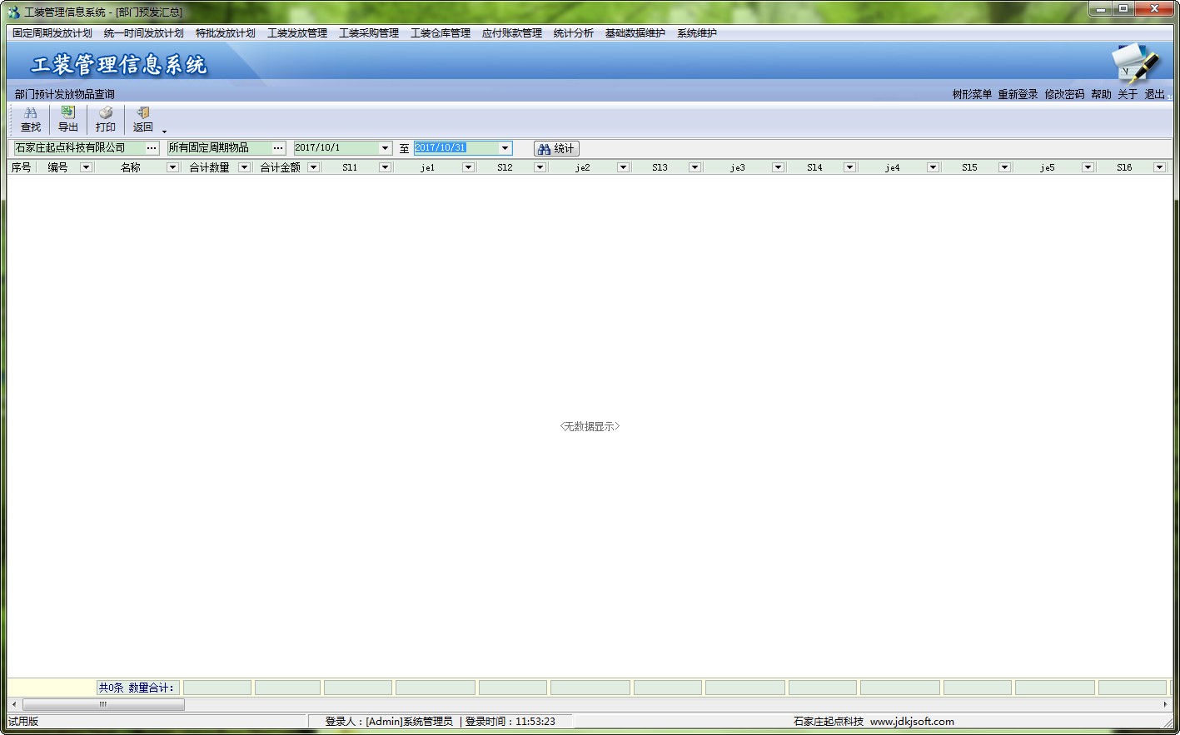This screenshot has height=735, width=1180.
Task: Open company selector ellipsis button
Action: (x=152, y=148)
